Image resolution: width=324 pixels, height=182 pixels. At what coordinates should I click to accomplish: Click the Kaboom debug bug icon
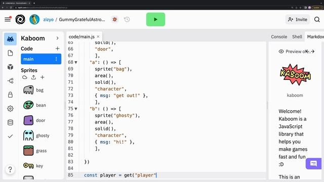115,19
